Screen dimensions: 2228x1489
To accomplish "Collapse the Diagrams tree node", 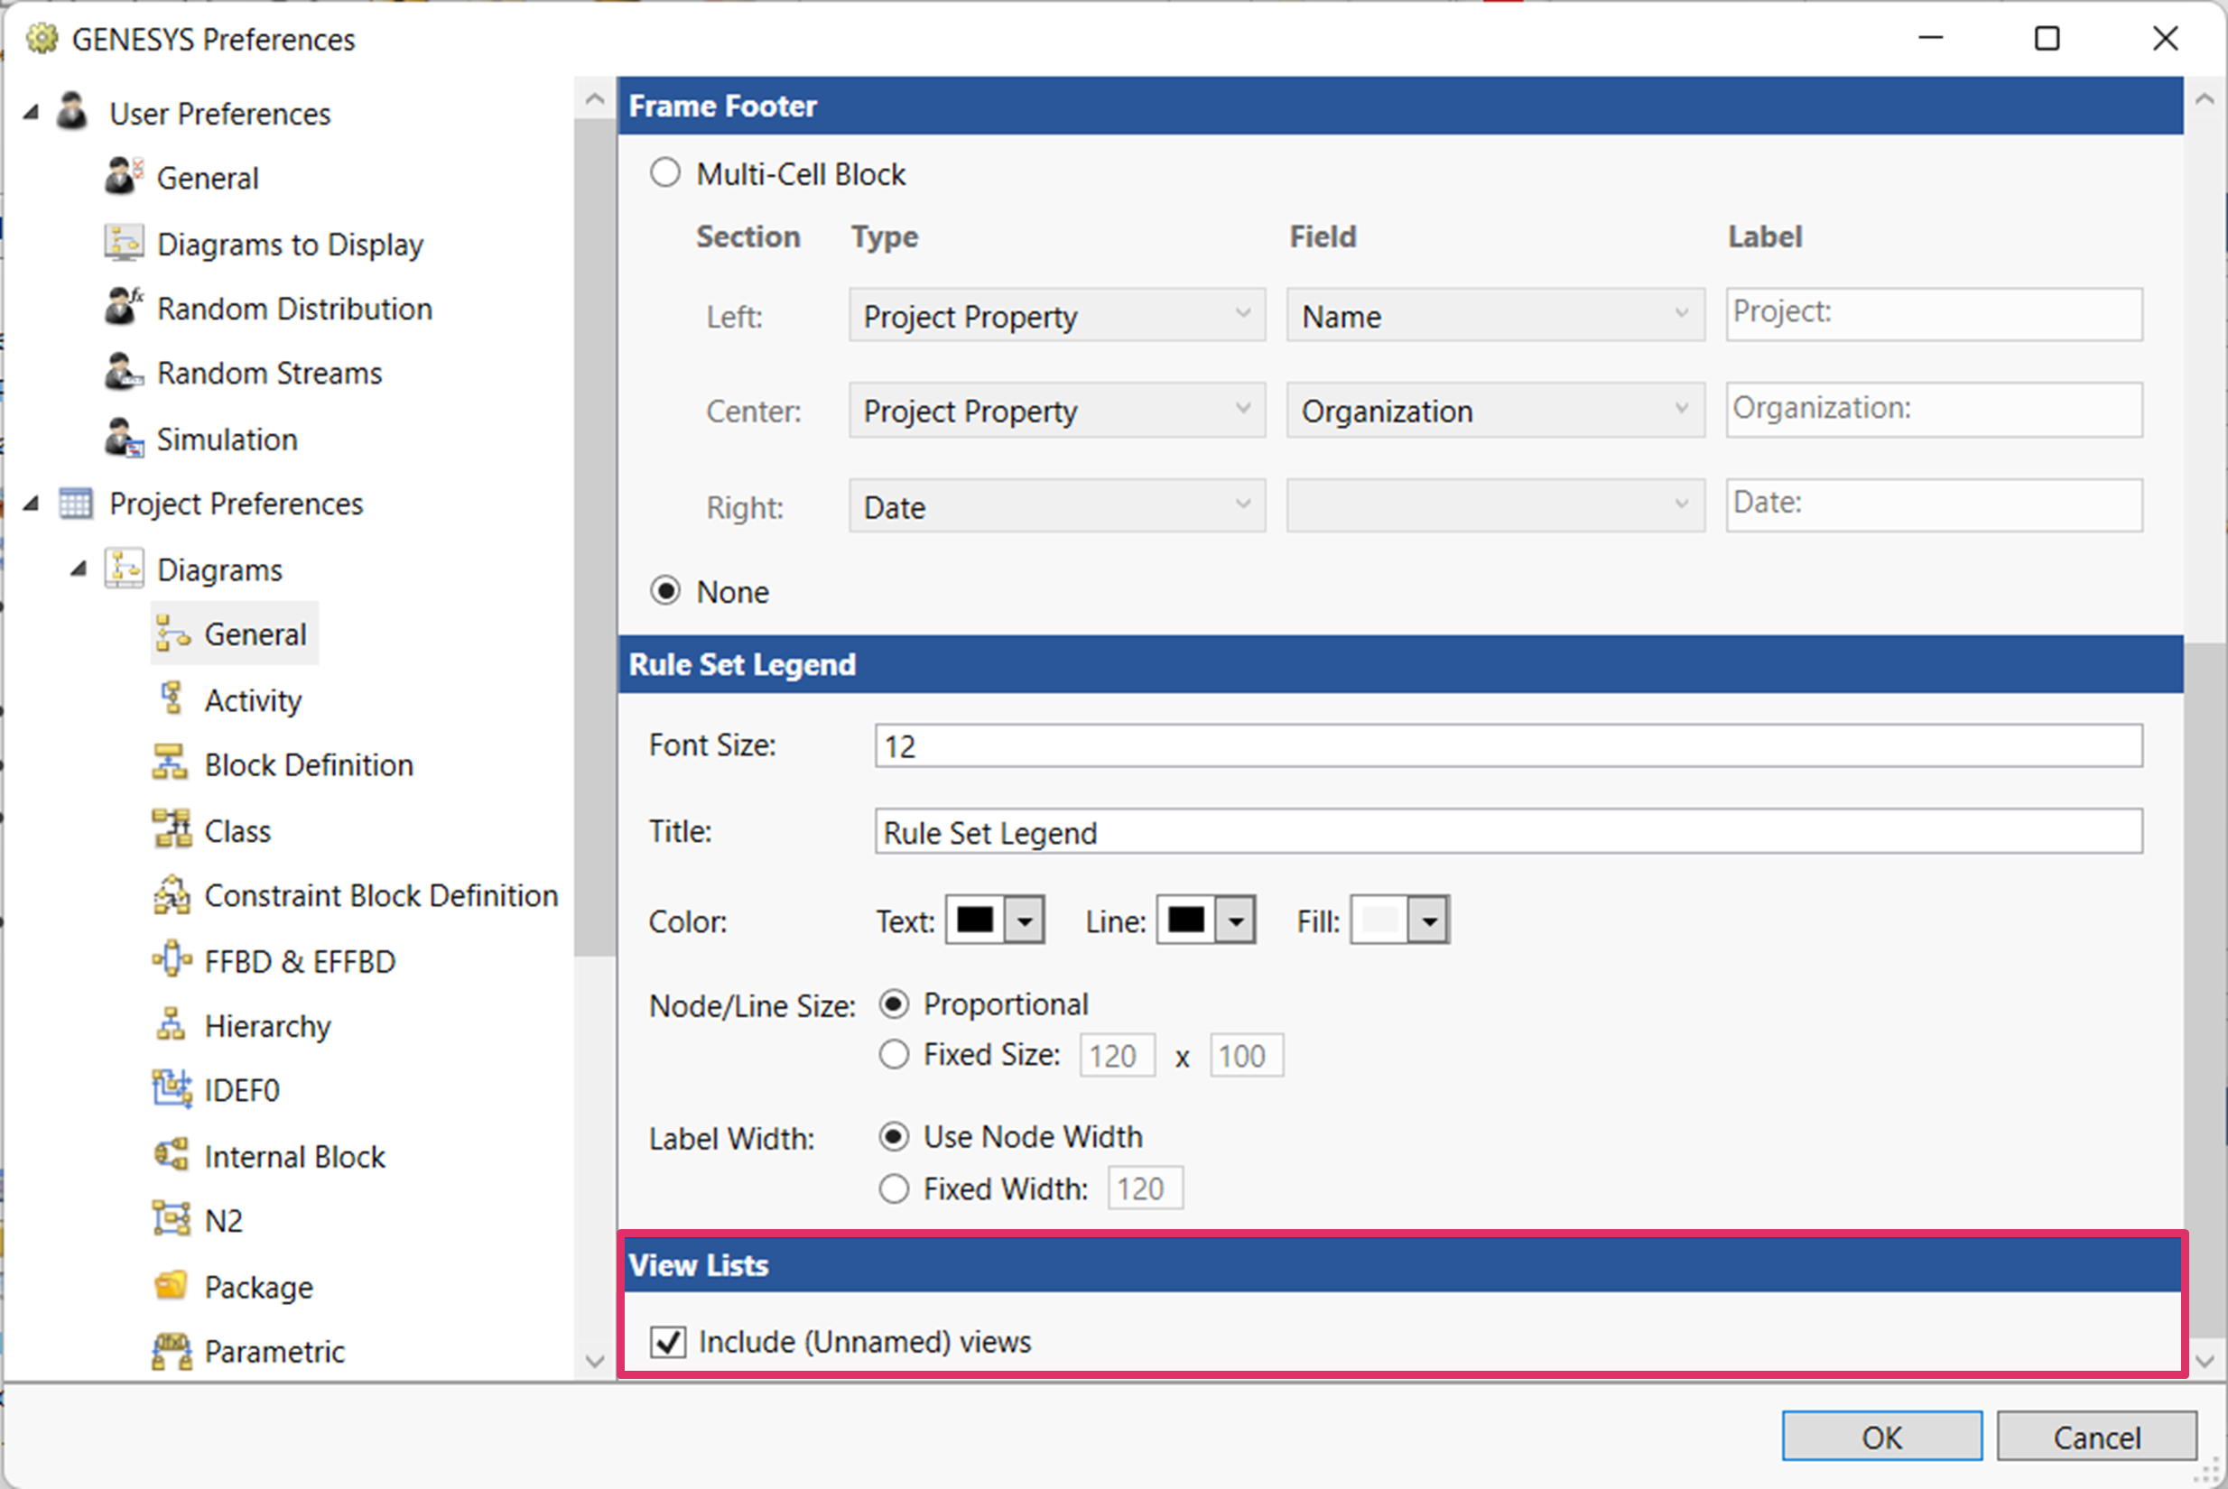I will [79, 569].
